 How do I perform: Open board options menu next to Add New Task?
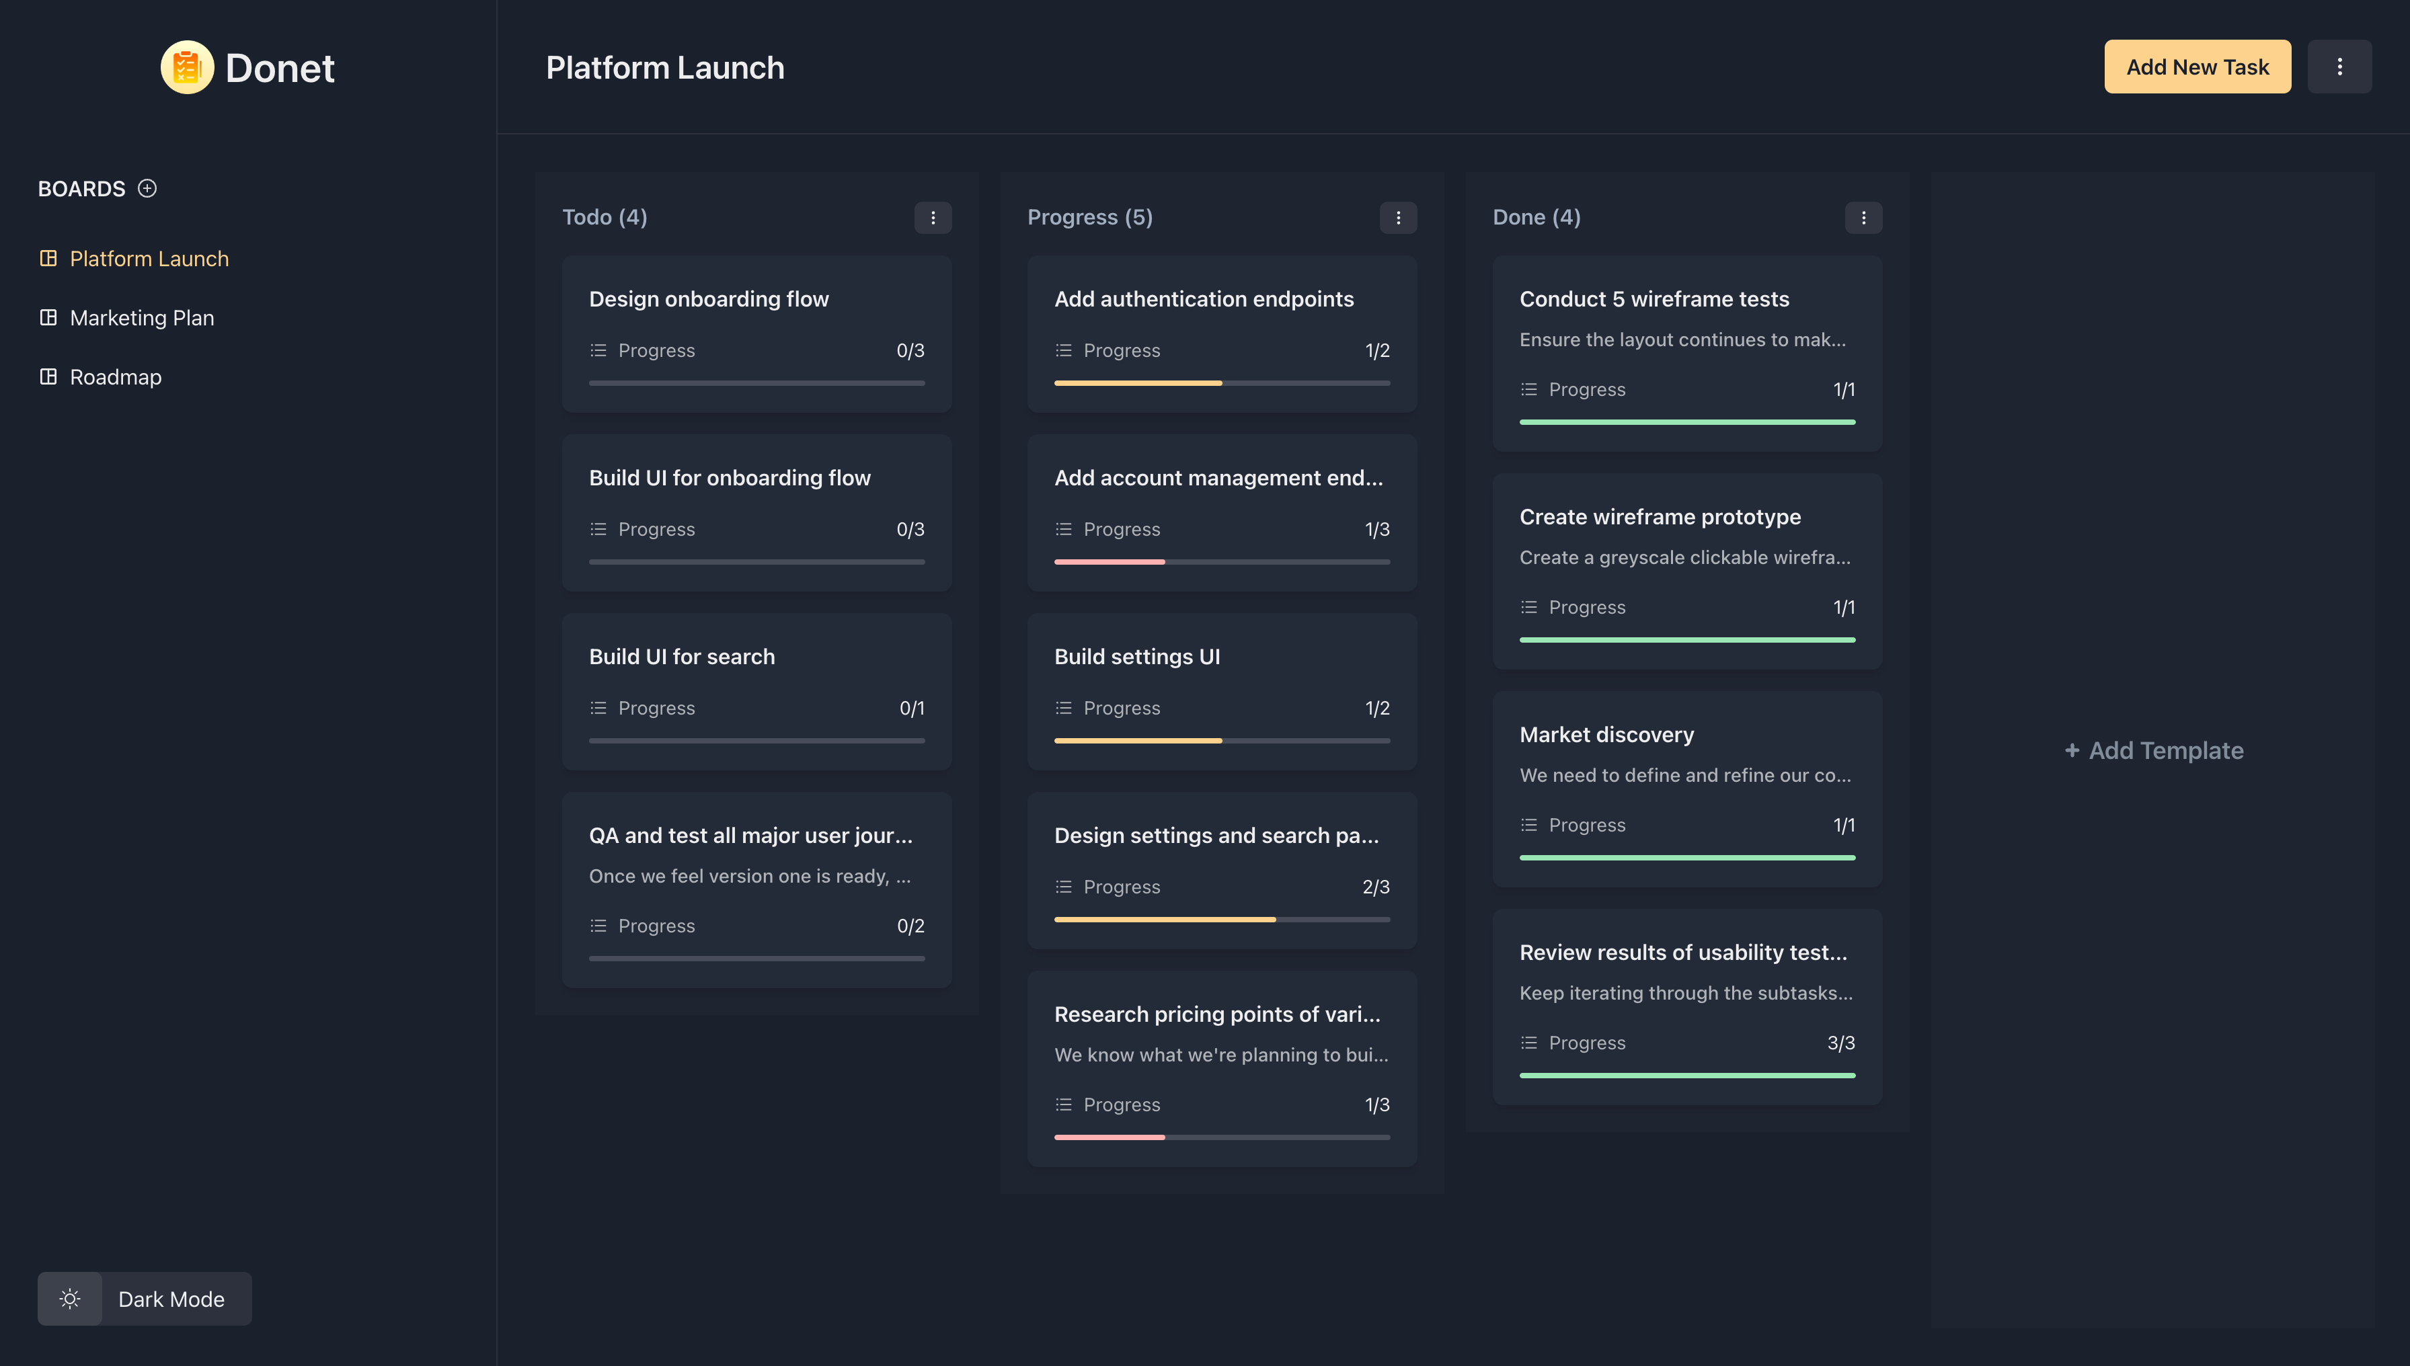[2339, 67]
